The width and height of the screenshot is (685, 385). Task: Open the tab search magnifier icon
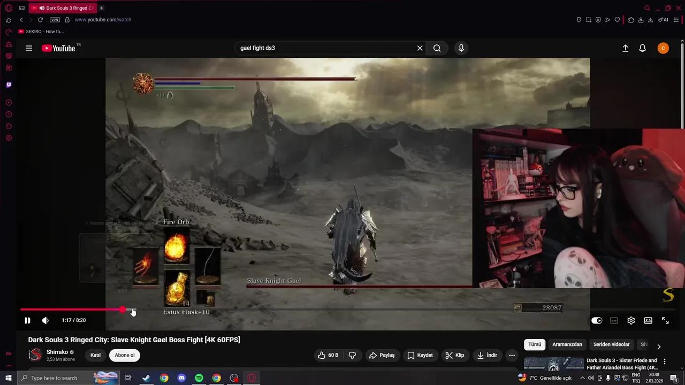coord(647,8)
